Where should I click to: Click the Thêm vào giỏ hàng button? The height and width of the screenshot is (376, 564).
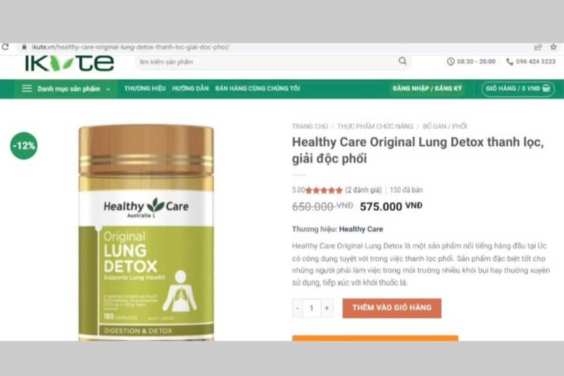(x=392, y=308)
